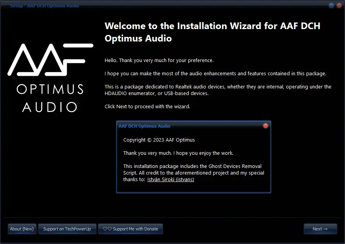Click the blue minimize button of Setup window
This screenshot has height=244, width=345.
pos(331,5)
